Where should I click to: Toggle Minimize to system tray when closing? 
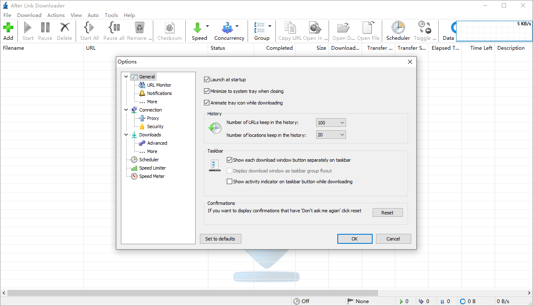click(x=207, y=91)
